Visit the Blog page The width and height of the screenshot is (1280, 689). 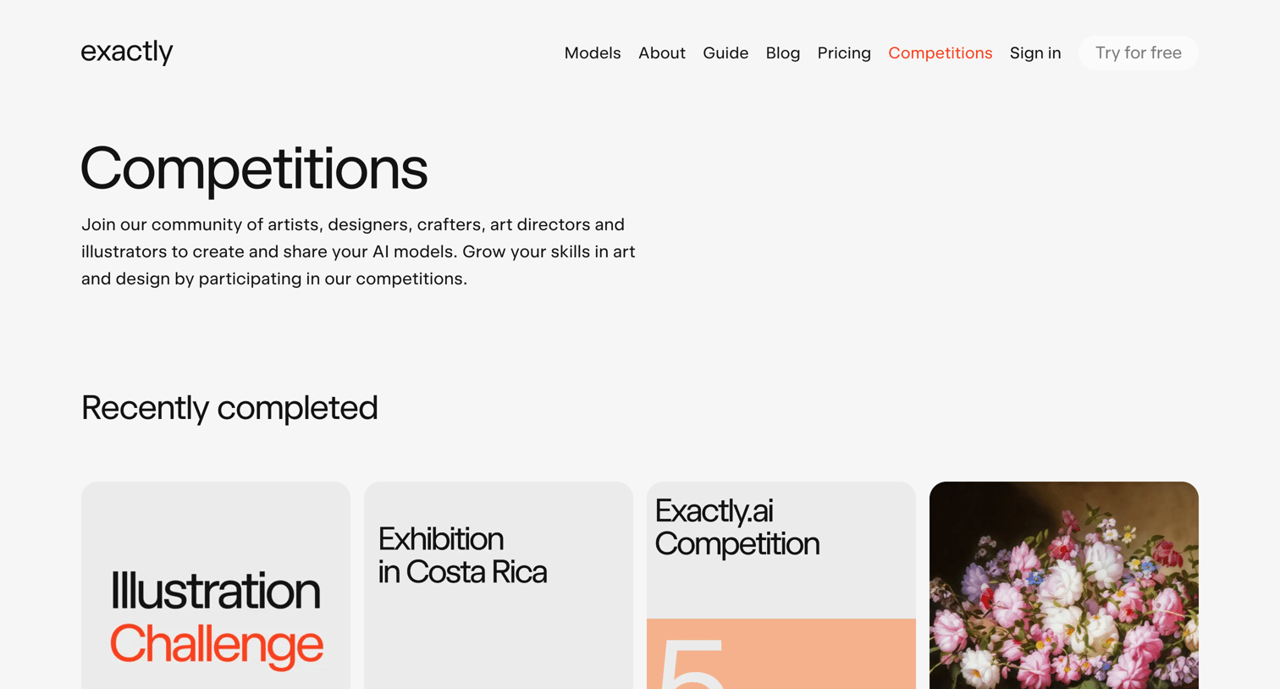(x=783, y=52)
